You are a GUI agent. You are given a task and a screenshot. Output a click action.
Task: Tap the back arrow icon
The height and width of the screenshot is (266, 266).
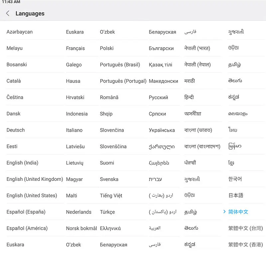tap(8, 13)
